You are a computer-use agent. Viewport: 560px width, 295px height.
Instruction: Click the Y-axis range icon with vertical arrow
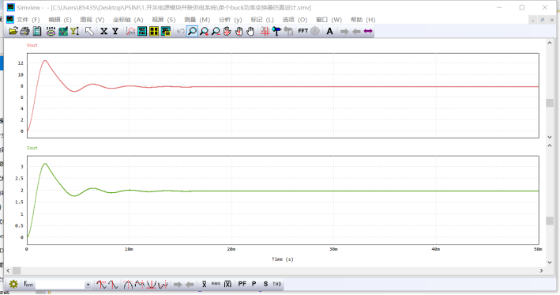click(75, 32)
